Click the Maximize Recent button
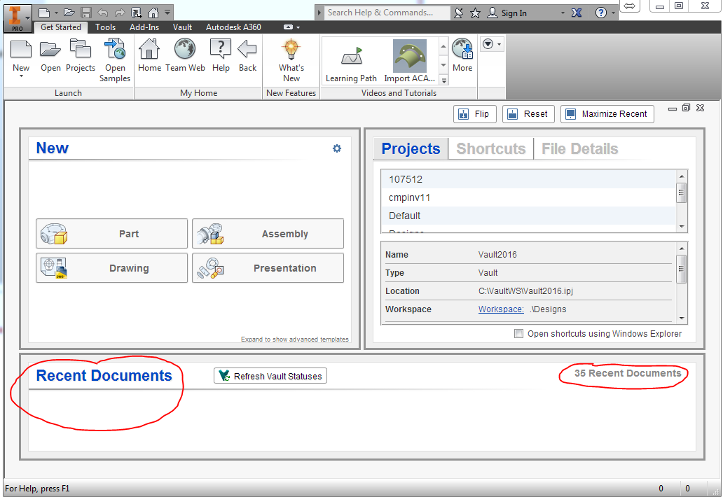 (x=607, y=114)
